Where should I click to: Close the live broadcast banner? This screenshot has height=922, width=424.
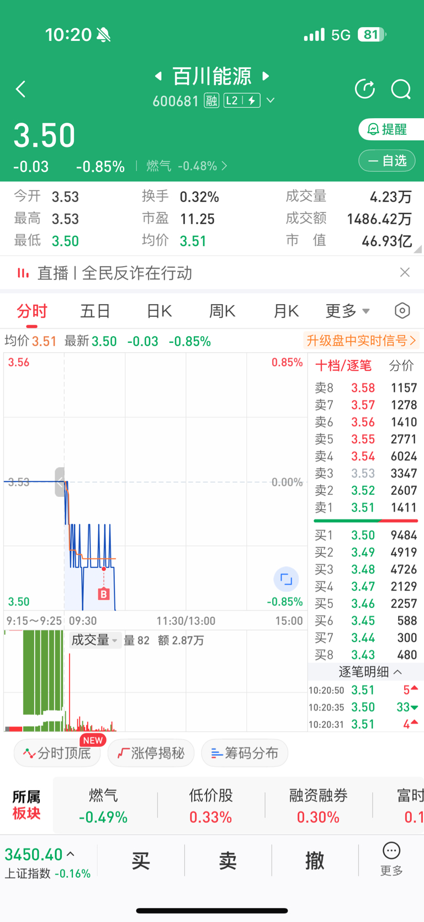(x=405, y=272)
